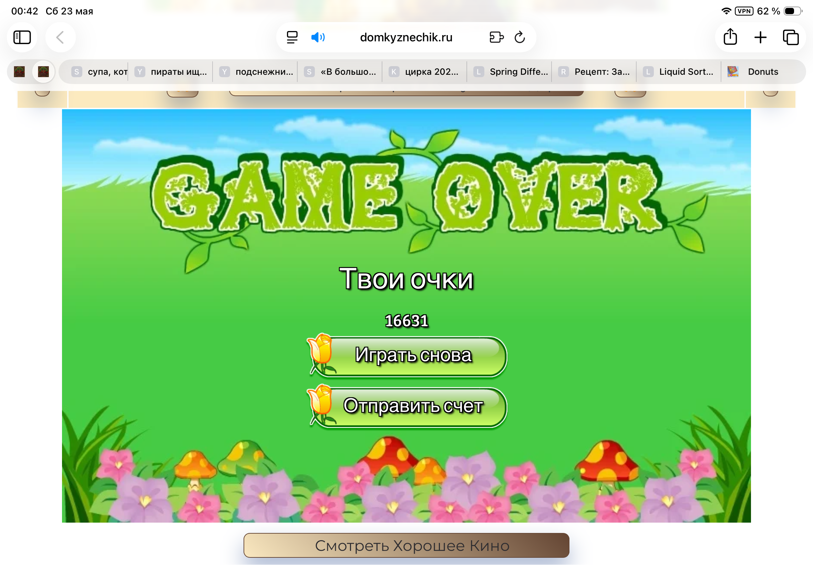Mute the tab audio speaker icon

[x=318, y=37]
